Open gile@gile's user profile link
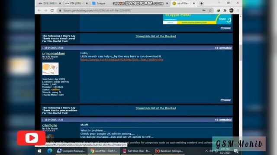The height and width of the screenshot is (155, 277). (x=50, y=125)
